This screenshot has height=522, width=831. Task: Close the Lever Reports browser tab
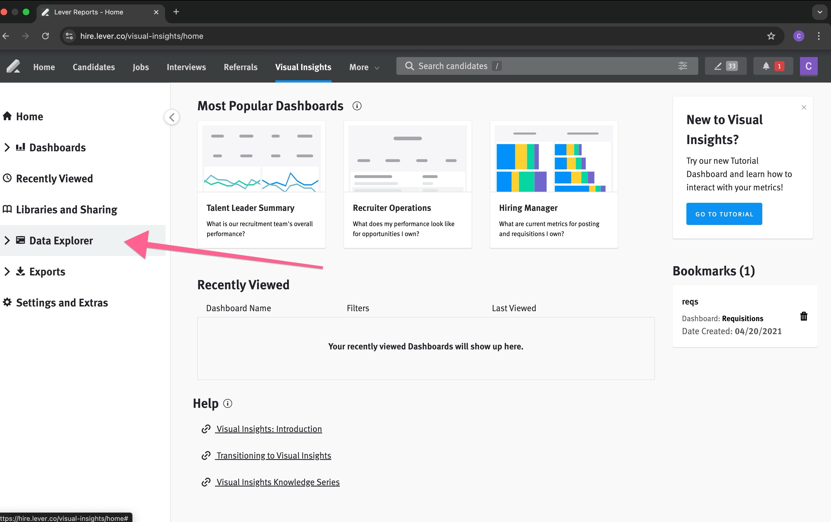156,12
